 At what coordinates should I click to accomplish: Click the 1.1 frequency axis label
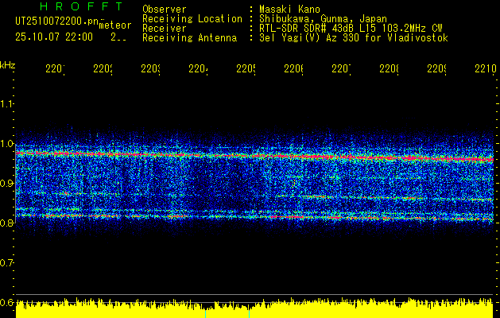6,103
